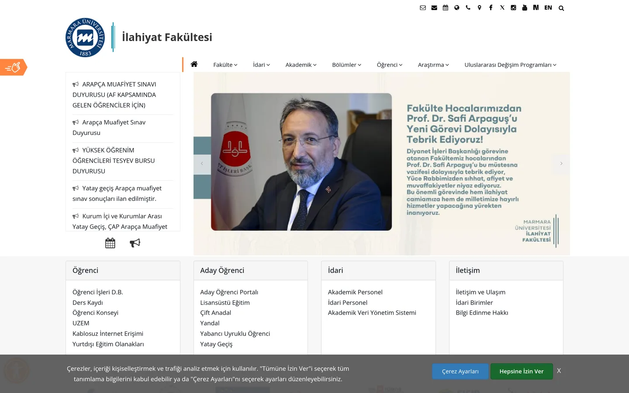Screen dimensions: 629x393
Task: Go to homepage via the home icon
Action: (194, 64)
